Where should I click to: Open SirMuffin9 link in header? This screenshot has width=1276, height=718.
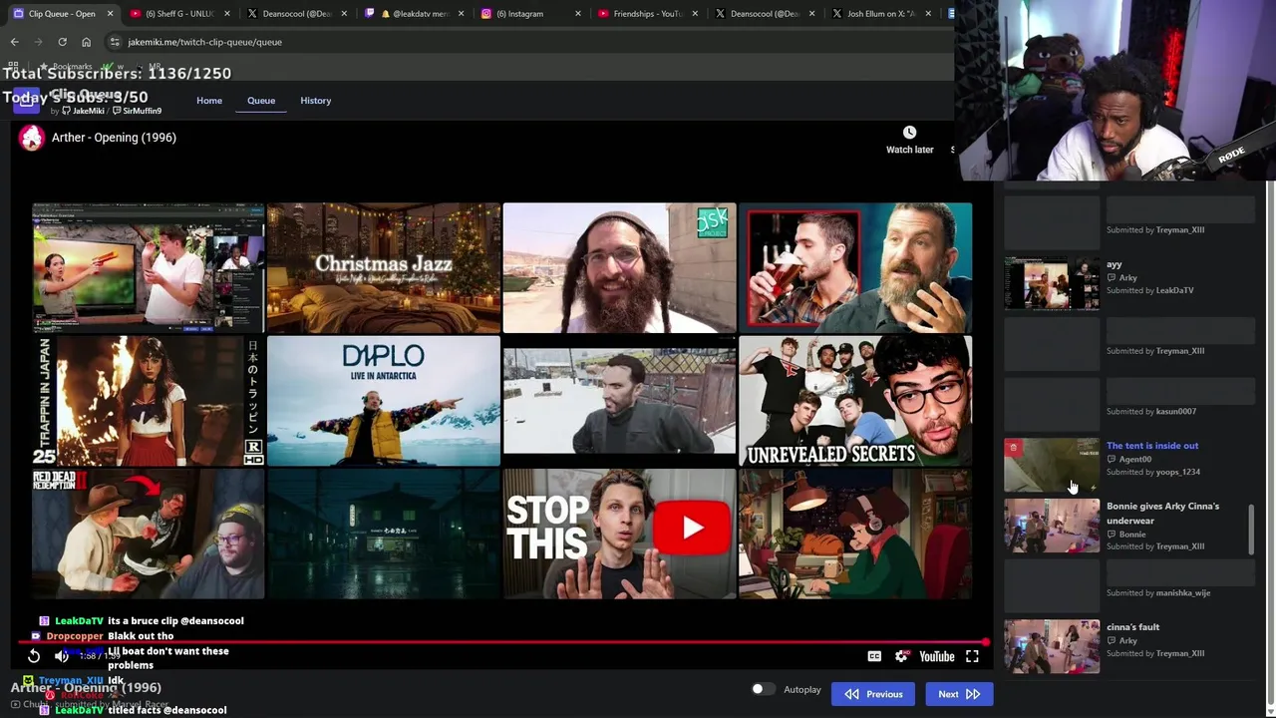click(138, 111)
